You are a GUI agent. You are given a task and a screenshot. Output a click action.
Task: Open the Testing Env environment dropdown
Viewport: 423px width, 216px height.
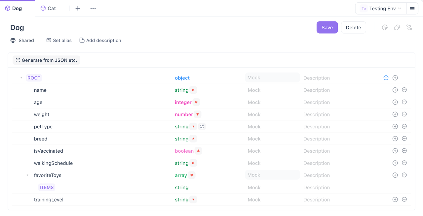[380, 8]
